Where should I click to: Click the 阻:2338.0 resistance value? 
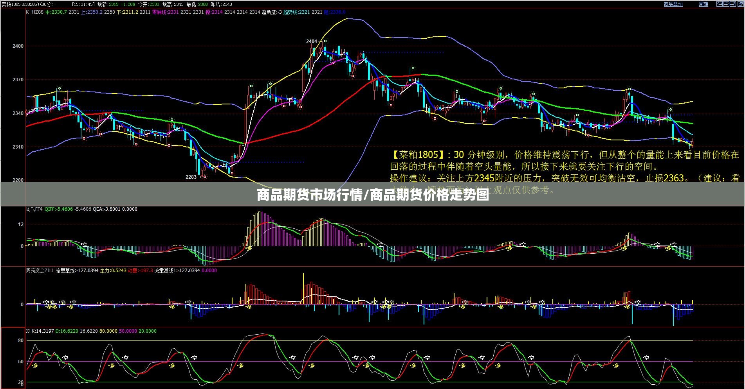(335, 12)
